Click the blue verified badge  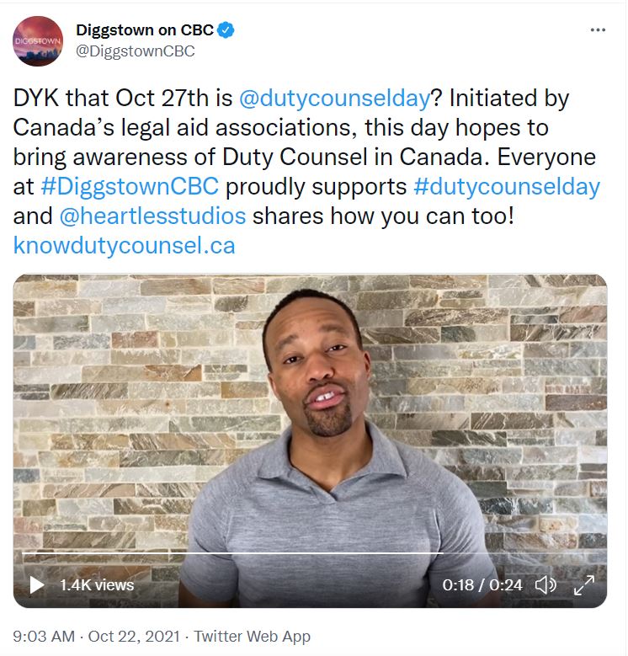click(x=226, y=30)
